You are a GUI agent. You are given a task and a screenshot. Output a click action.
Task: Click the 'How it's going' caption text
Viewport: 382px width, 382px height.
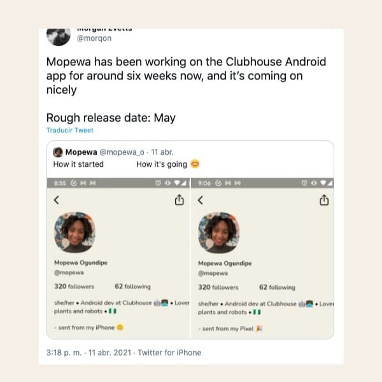coord(162,164)
